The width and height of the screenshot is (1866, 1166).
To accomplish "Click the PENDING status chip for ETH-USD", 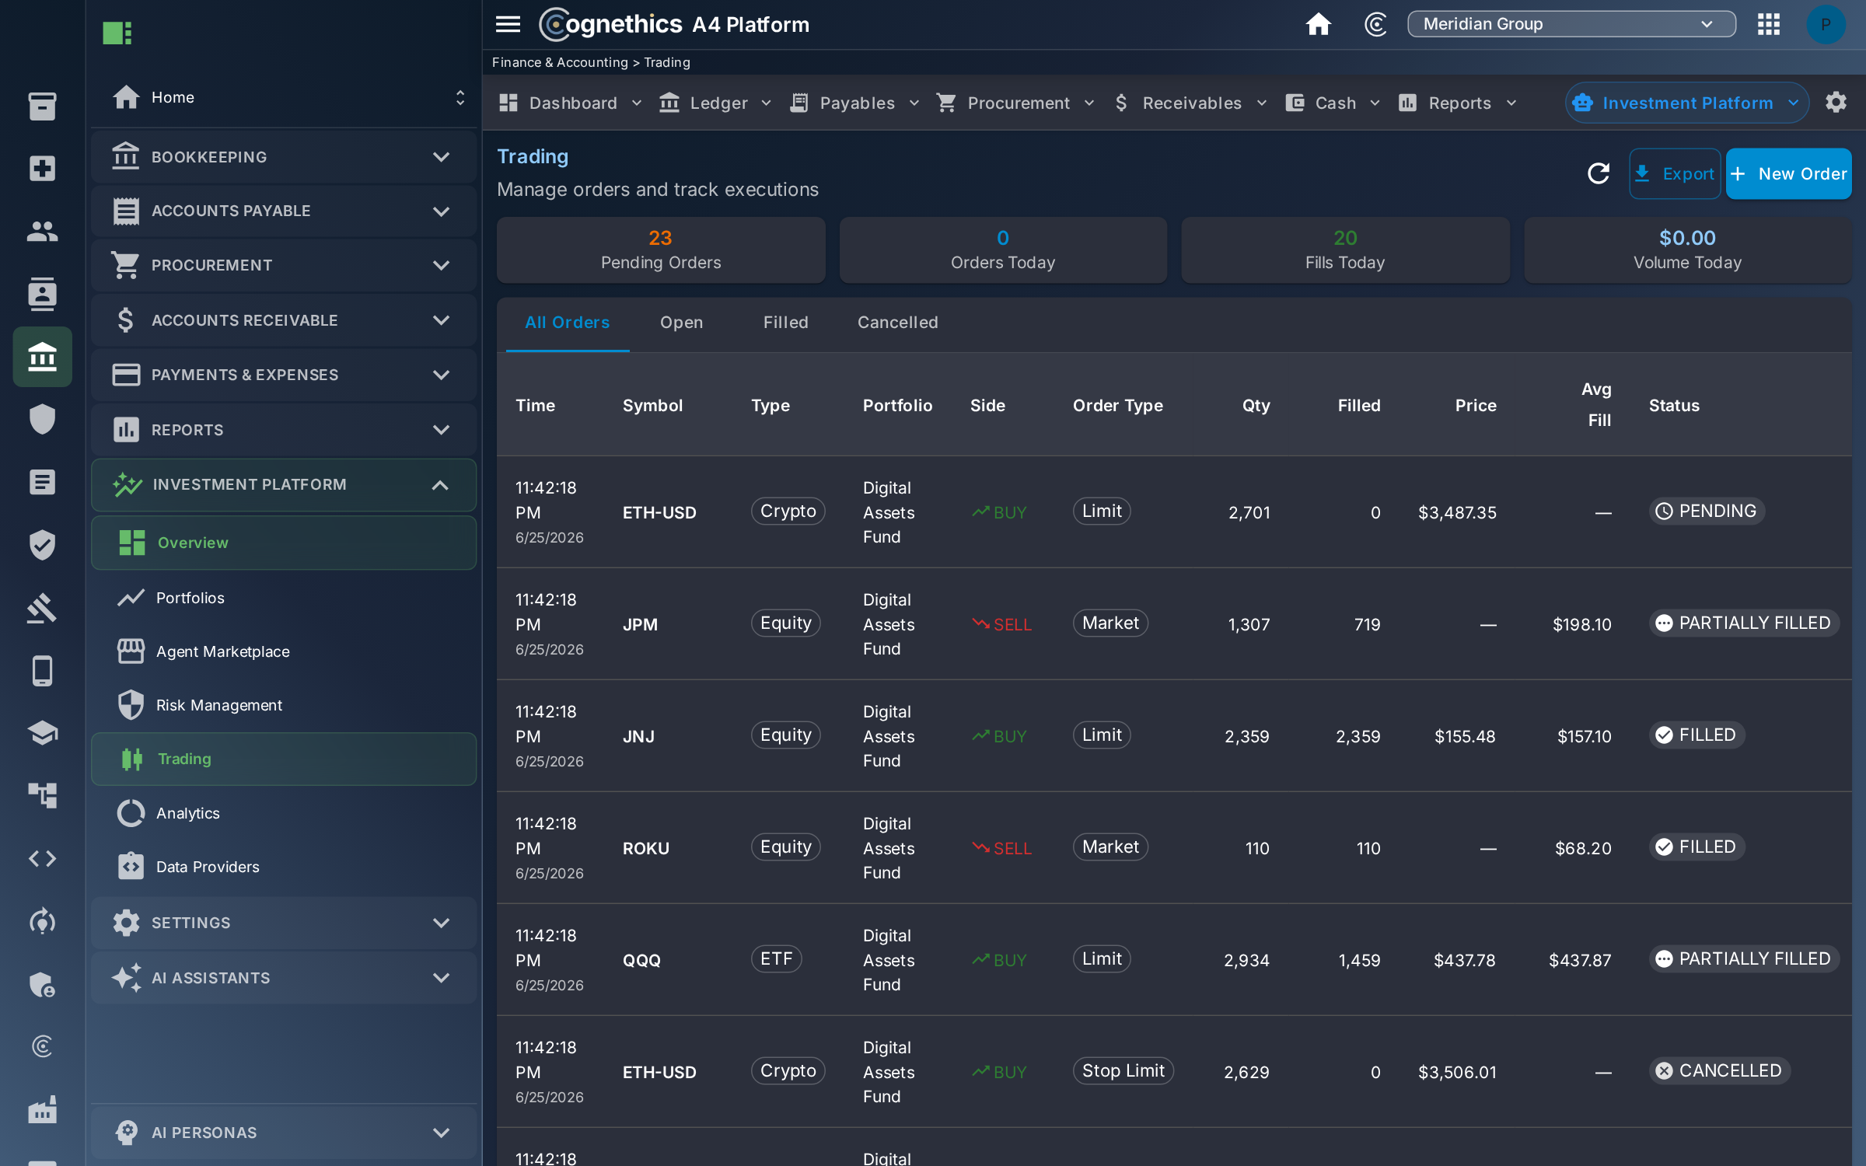I will pyautogui.click(x=1707, y=511).
